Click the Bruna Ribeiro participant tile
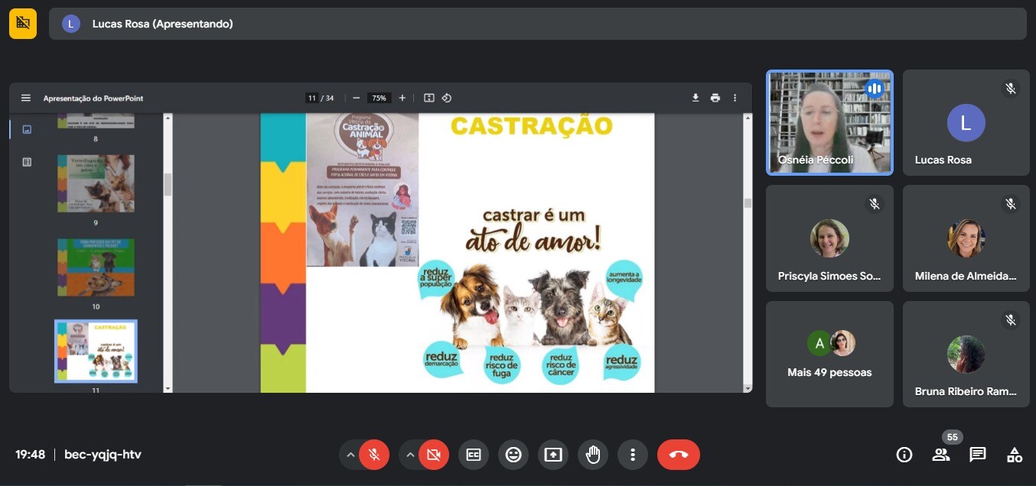Viewport: 1036px width, 486px height. [x=966, y=354]
